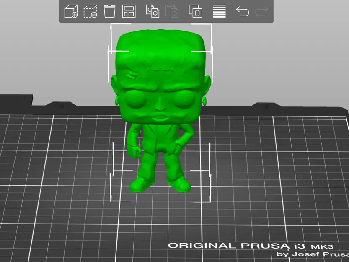Add another instance of the figure
349x262 pixels.
pyautogui.click(x=196, y=12)
